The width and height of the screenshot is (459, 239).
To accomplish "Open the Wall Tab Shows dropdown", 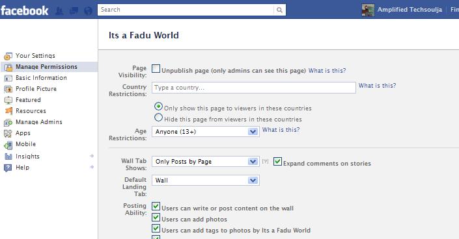I will (206, 162).
